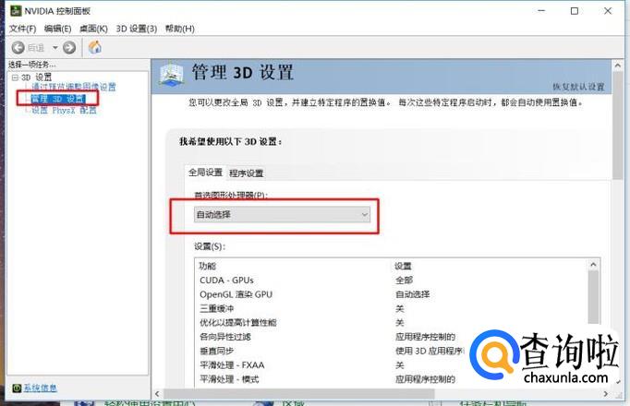Image resolution: width=630 pixels, height=406 pixels.
Task: Click the Back arrow toolbar button
Action: 18,48
